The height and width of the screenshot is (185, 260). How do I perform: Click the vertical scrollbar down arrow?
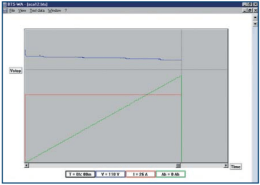click(x=255, y=24)
